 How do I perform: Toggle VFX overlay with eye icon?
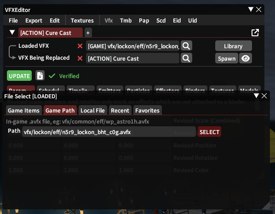(x=246, y=58)
